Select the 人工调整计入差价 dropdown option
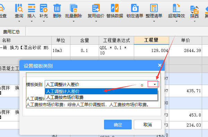 (101, 91)
